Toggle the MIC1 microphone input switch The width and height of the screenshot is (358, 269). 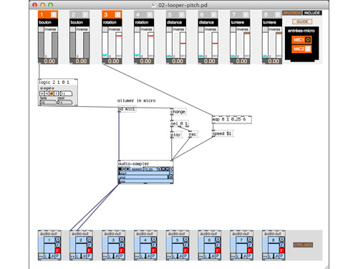tap(308, 39)
